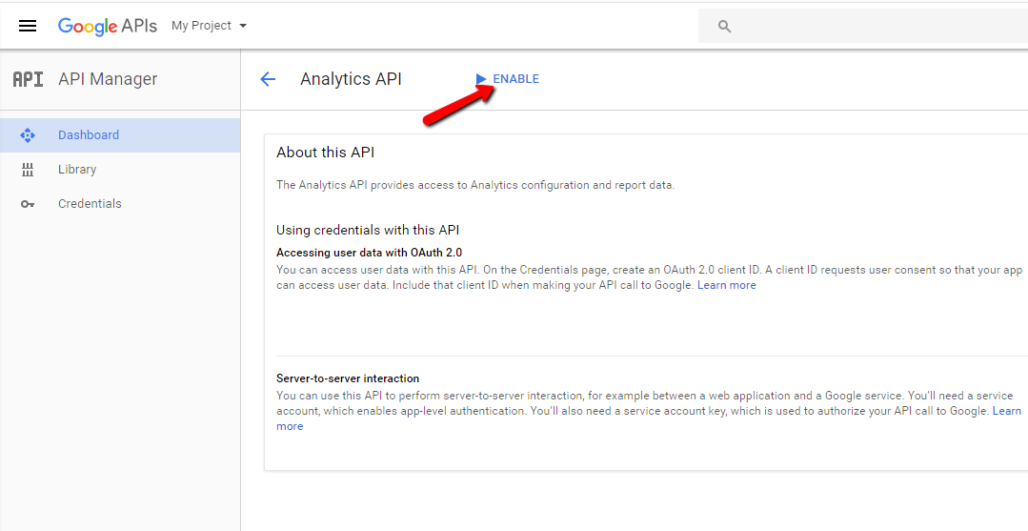Click the search magnifier icon
Viewport: 1028px width, 531px height.
[x=724, y=27]
